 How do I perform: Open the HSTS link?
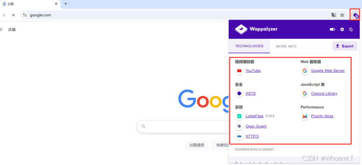[251, 94]
